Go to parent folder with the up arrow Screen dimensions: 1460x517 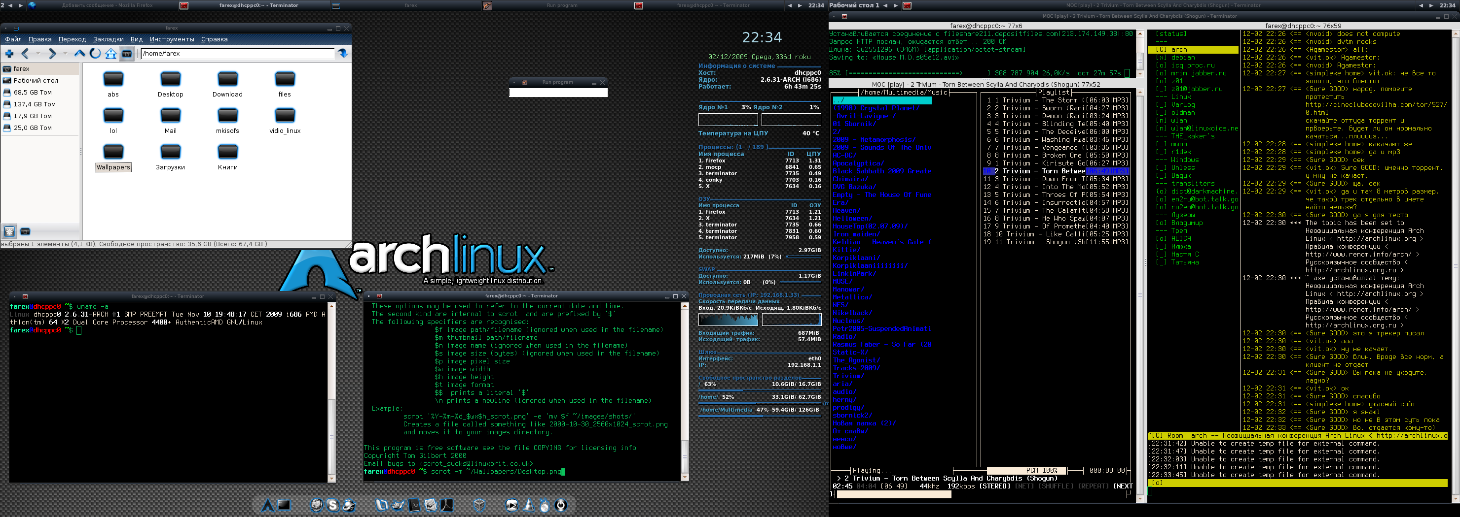[79, 53]
